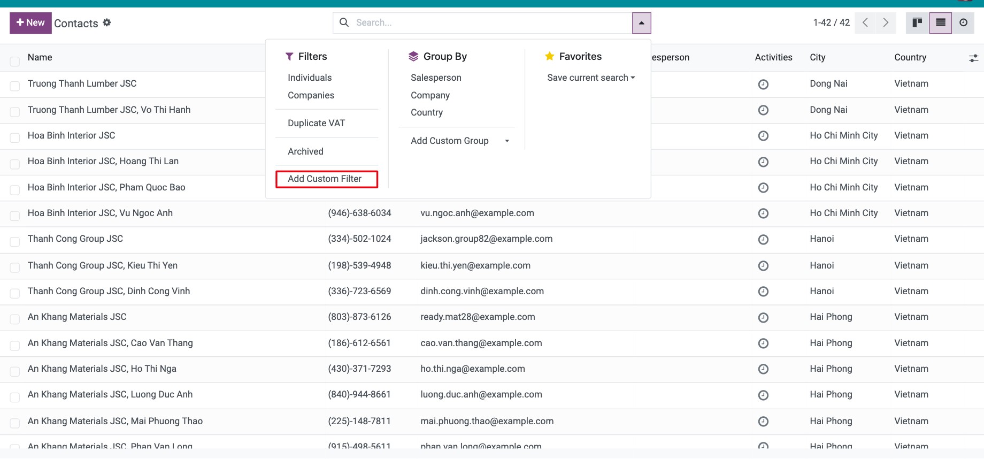Viewport: 984px width, 459px height.
Task: Sort by the Name column header
Action: pyautogui.click(x=40, y=57)
